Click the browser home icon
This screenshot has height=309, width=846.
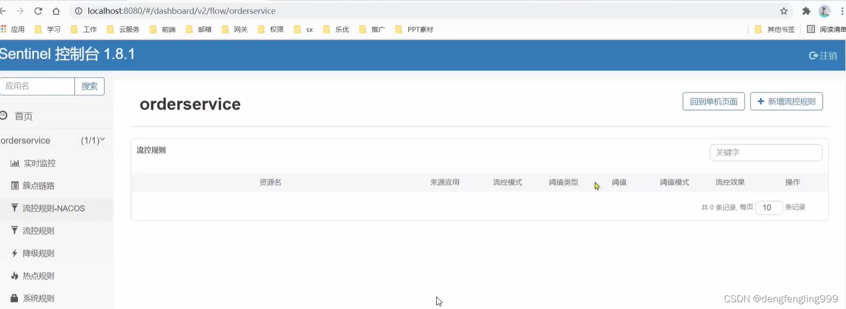(x=56, y=11)
